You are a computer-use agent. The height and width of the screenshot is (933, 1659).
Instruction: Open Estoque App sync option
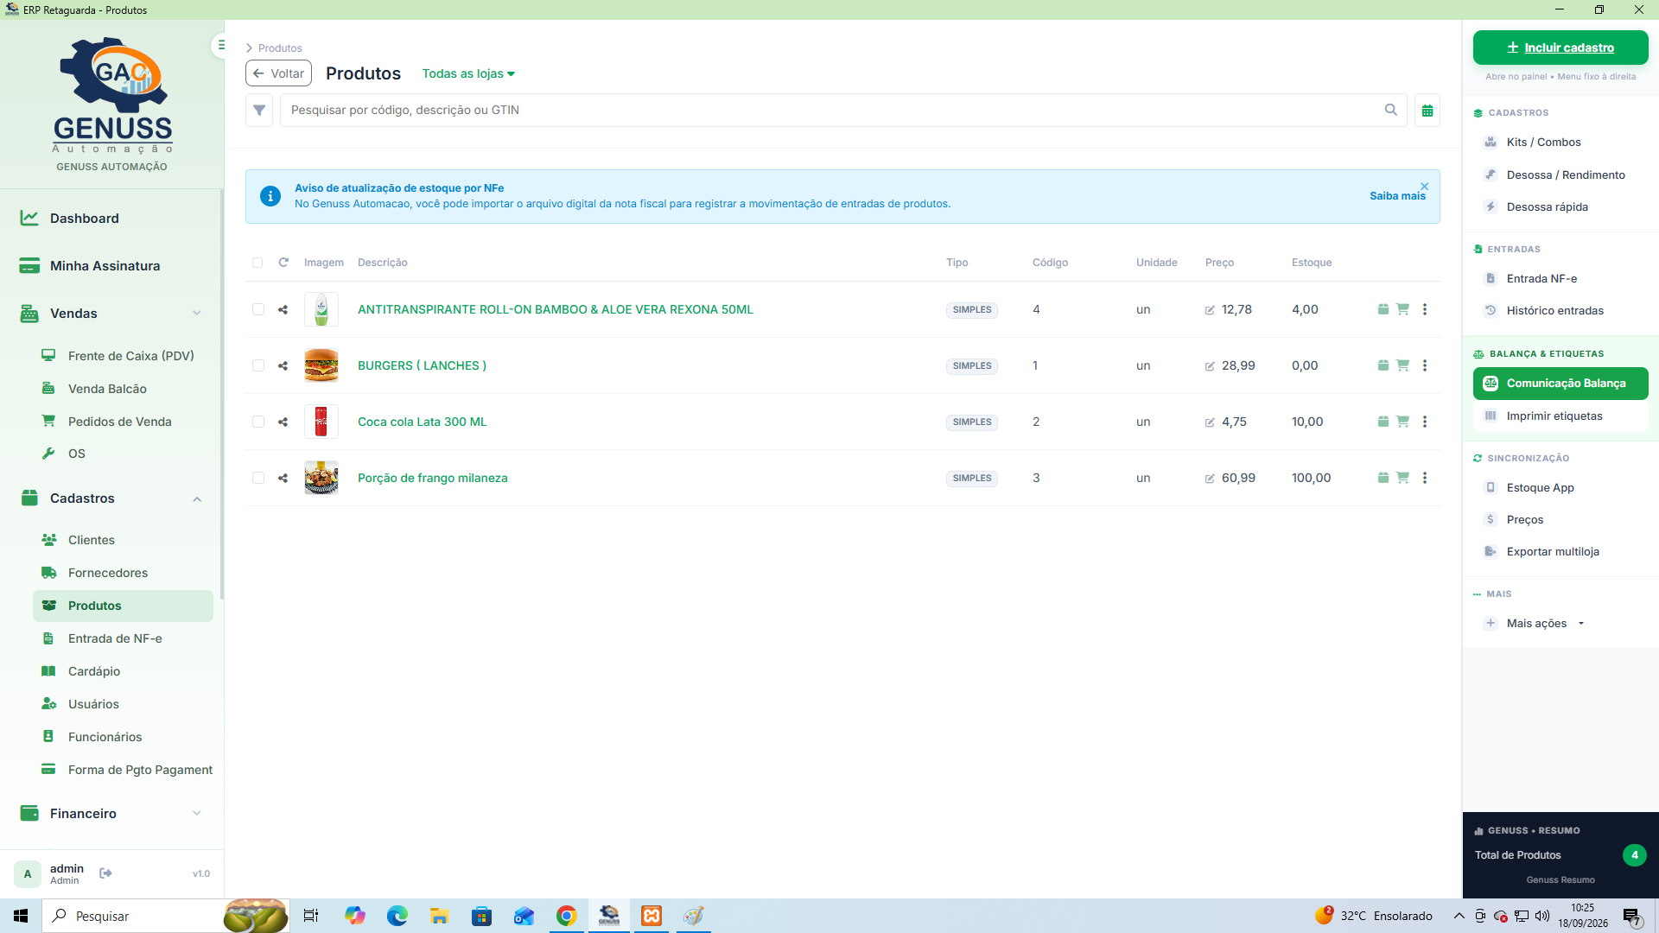(x=1560, y=488)
